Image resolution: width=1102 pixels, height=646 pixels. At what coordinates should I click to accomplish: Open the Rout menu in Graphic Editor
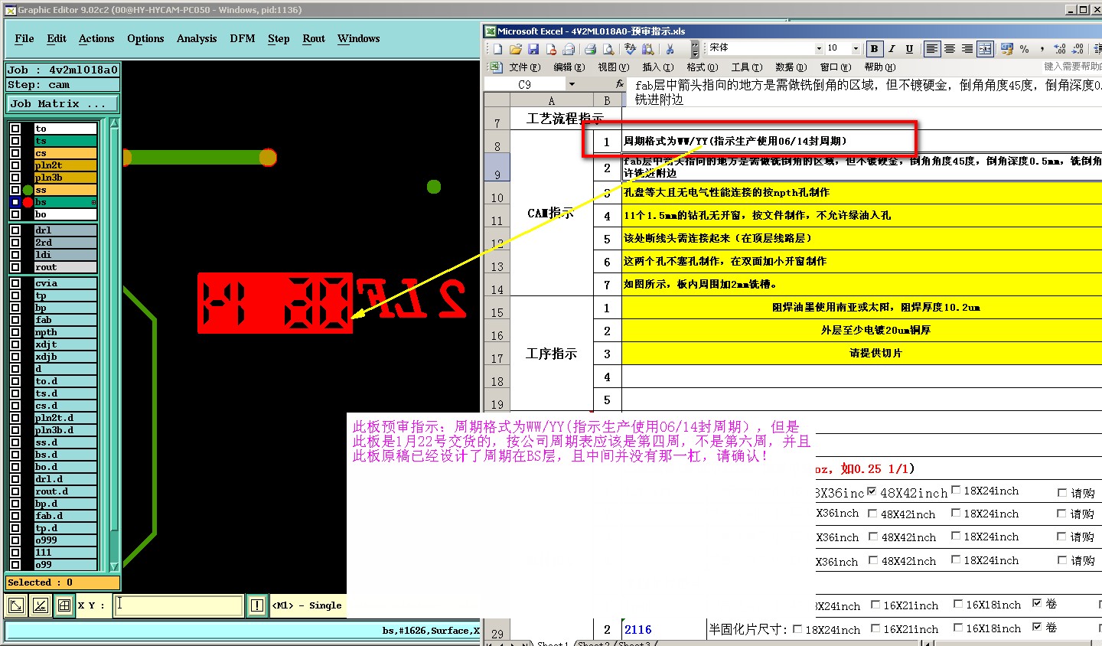[314, 38]
